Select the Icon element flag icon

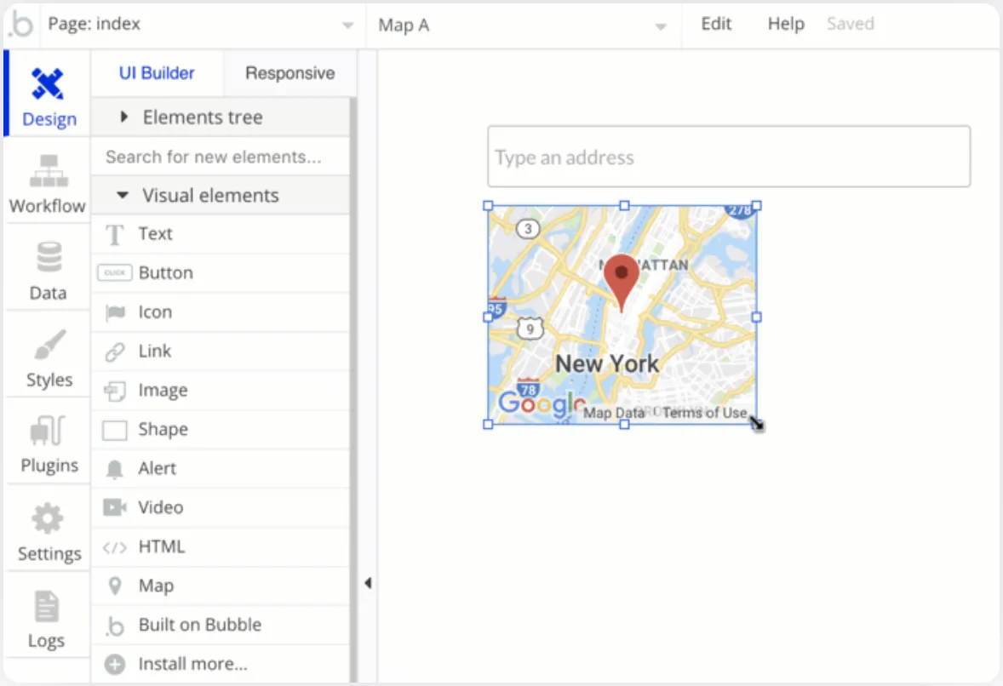(115, 312)
